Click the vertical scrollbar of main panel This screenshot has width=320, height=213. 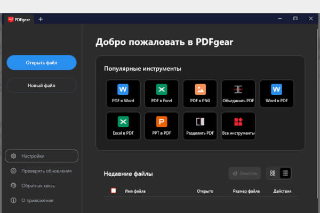coord(317,113)
